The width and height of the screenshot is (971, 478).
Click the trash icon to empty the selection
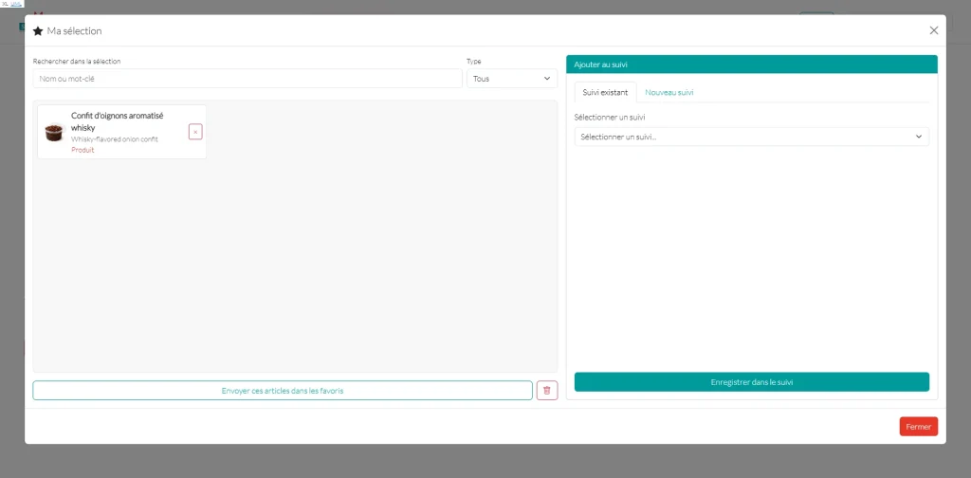tap(547, 390)
